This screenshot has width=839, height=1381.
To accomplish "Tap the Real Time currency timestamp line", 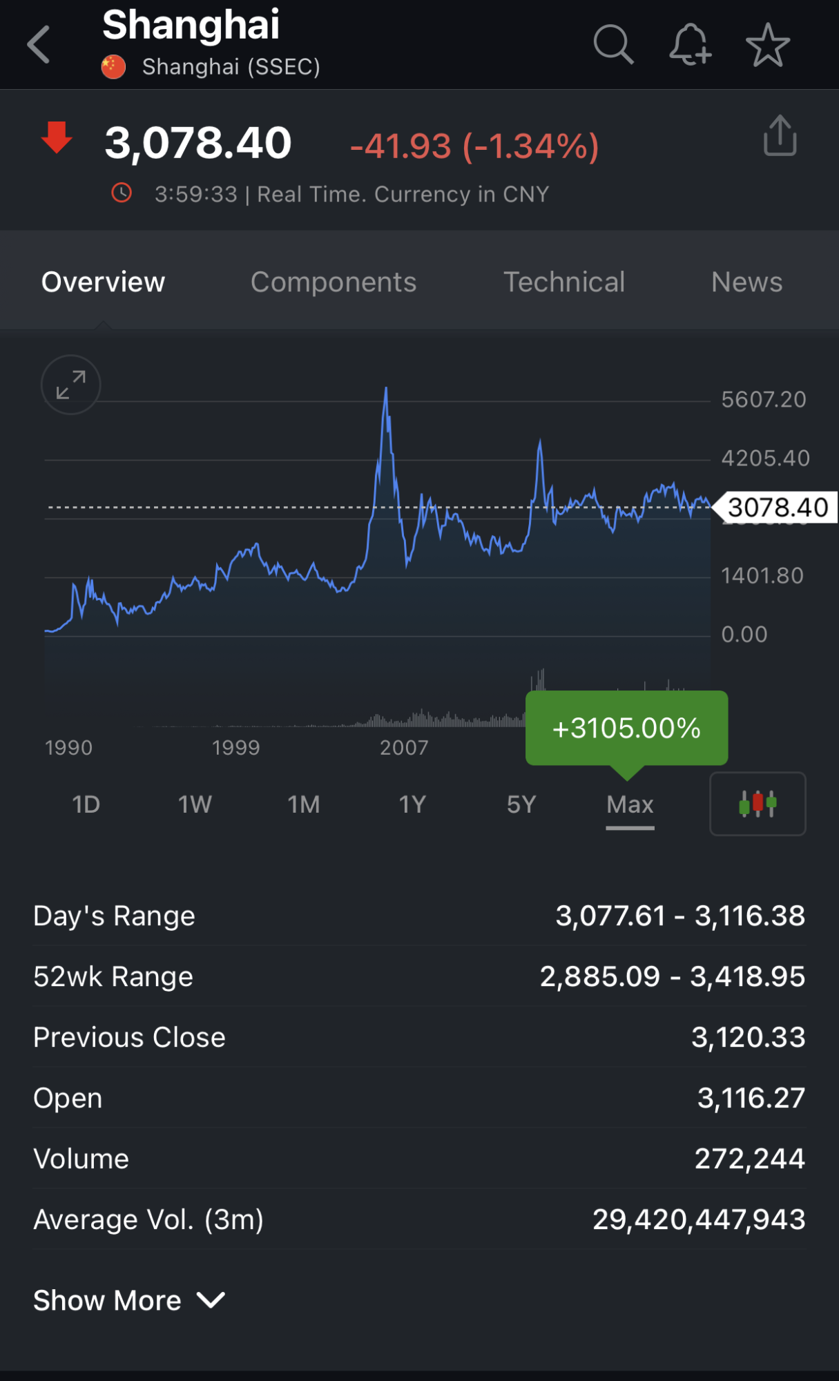I will [x=351, y=194].
